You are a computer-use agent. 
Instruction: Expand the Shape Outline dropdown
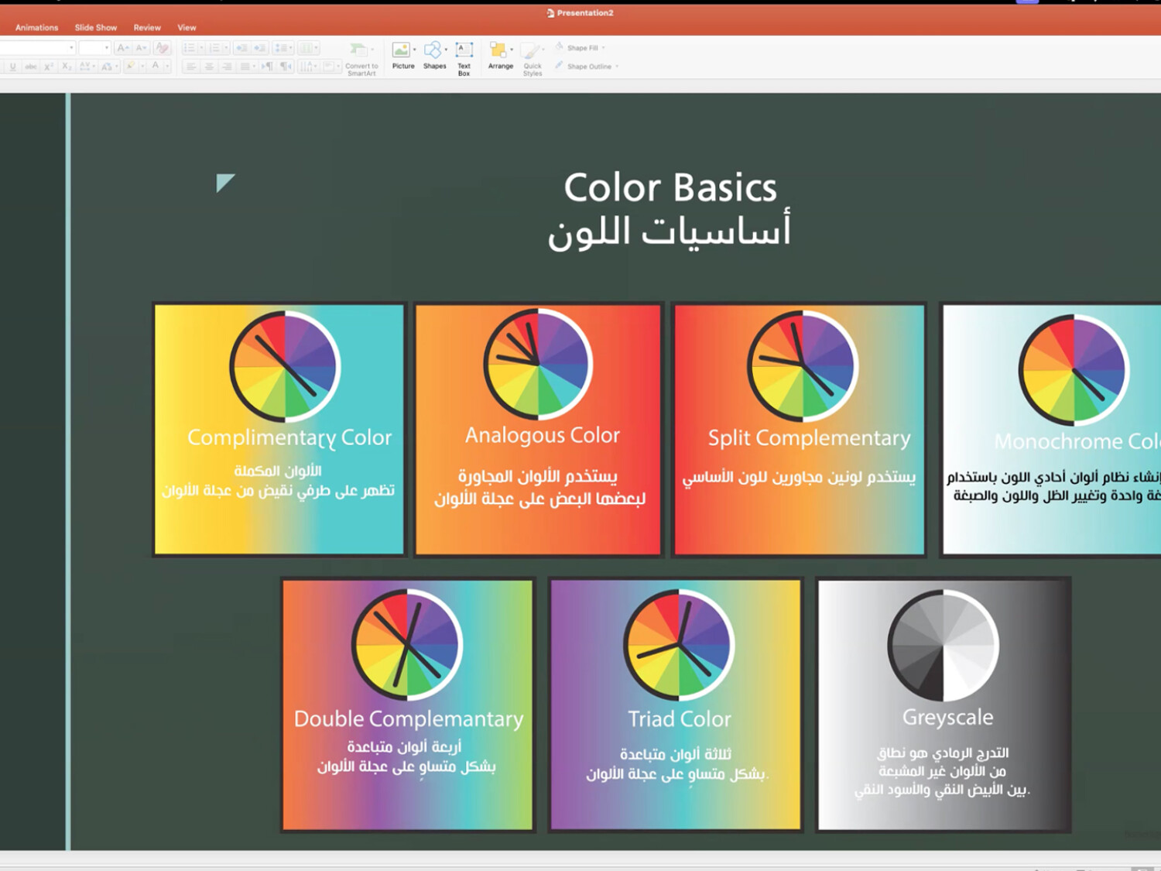617,67
